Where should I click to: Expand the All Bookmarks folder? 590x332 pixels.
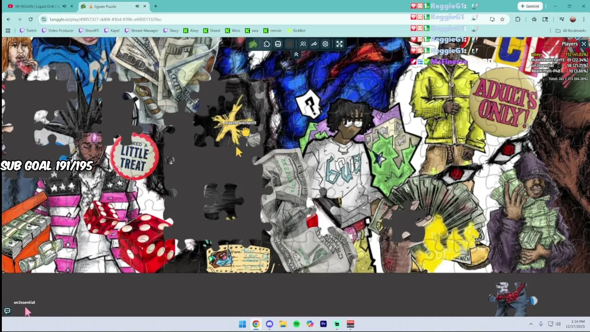tap(571, 30)
